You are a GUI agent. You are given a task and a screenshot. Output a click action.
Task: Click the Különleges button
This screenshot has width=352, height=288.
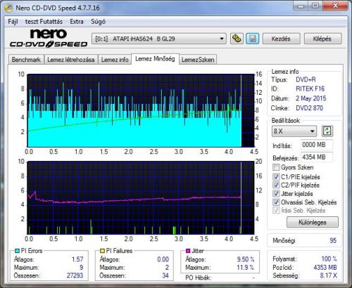(313, 222)
